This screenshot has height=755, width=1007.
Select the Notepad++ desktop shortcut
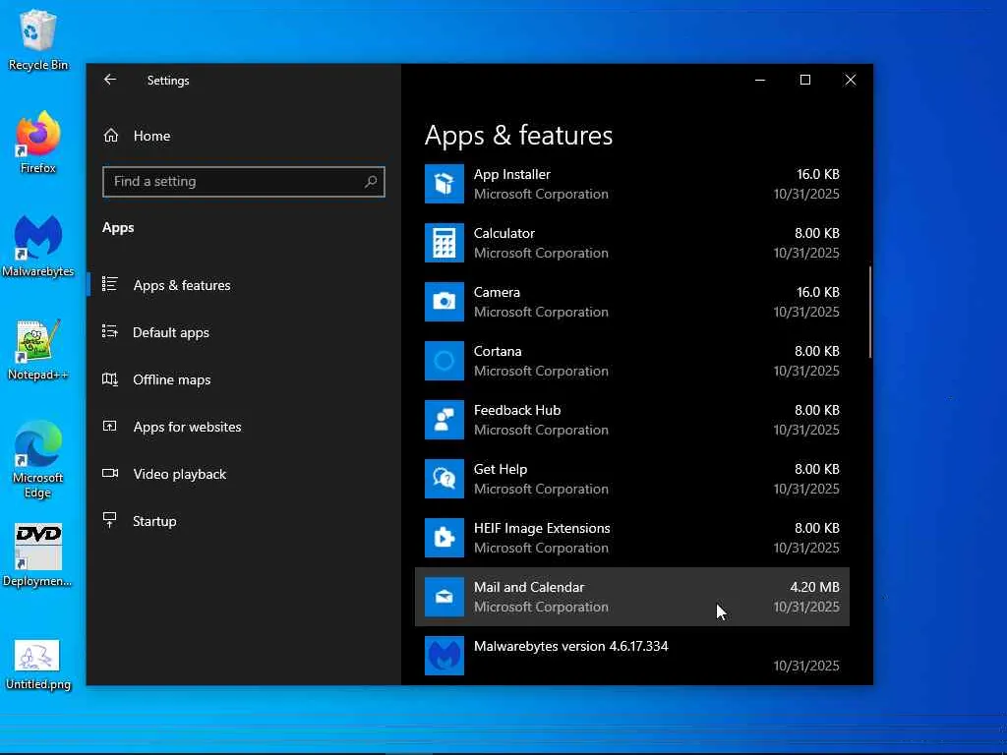click(38, 350)
